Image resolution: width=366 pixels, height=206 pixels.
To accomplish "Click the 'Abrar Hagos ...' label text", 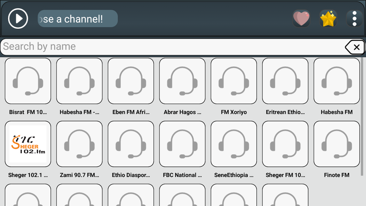I will coord(182,112).
